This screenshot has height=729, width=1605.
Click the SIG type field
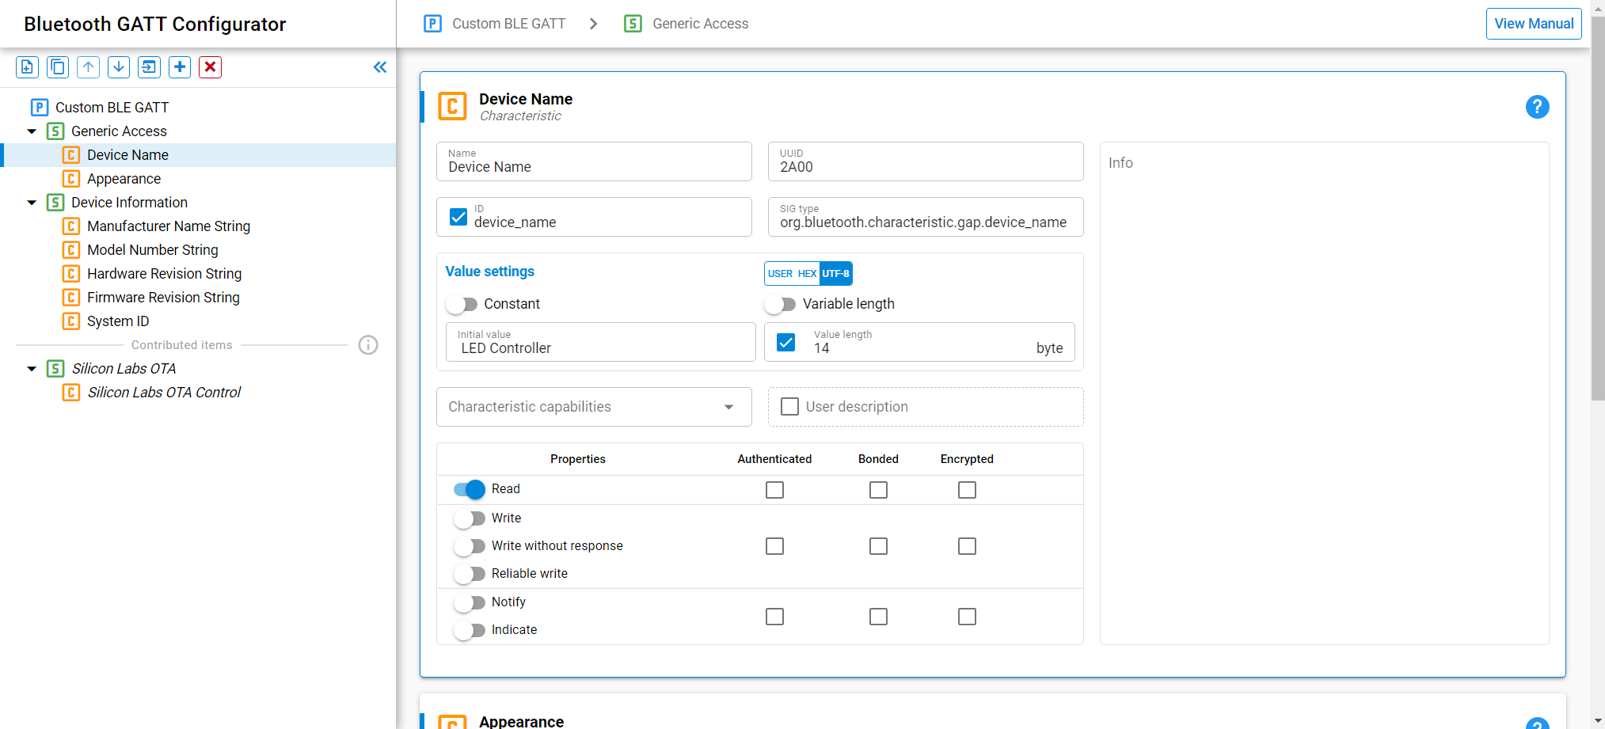[x=926, y=217]
